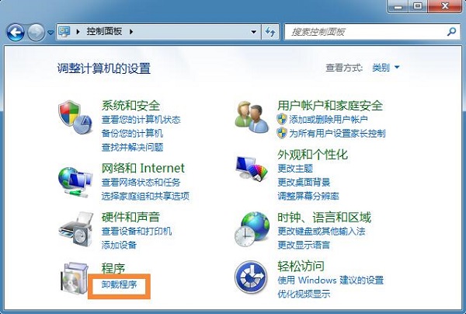Expand the arrow after 控制面板 in breadcrumb

[131, 31]
